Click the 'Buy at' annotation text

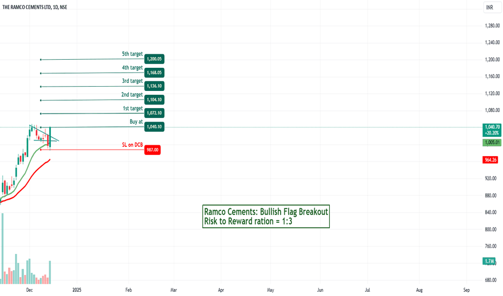pos(136,122)
